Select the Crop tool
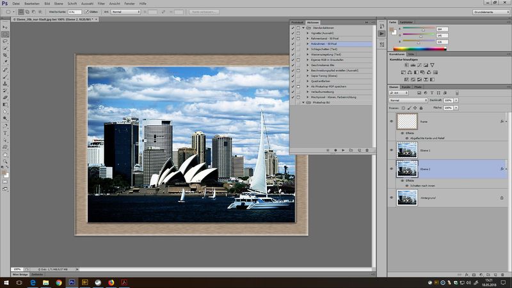The image size is (512, 288). tap(5, 55)
